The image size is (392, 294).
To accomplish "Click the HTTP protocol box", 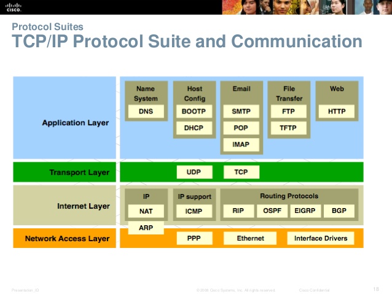I will (337, 111).
